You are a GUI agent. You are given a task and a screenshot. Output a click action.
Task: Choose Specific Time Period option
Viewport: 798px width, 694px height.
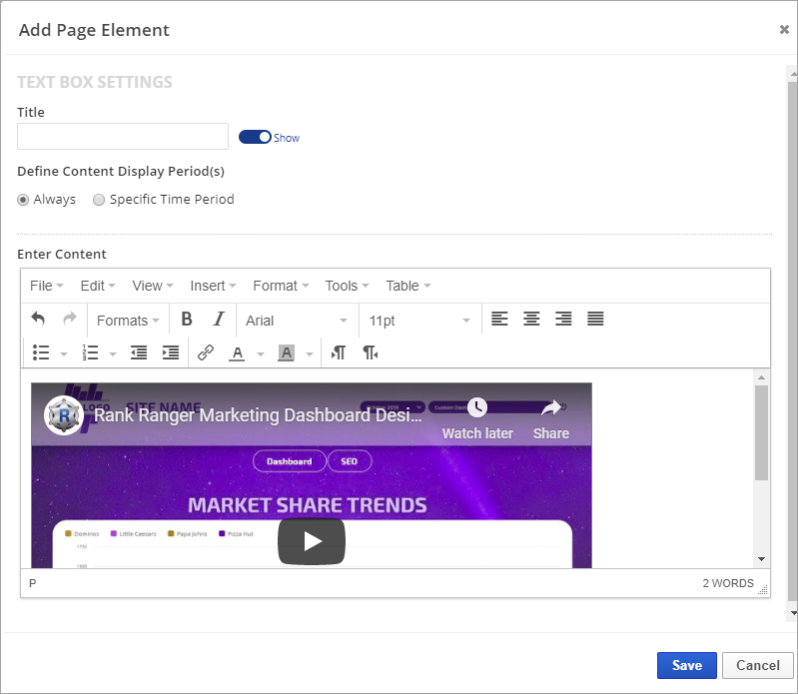pyautogui.click(x=99, y=200)
